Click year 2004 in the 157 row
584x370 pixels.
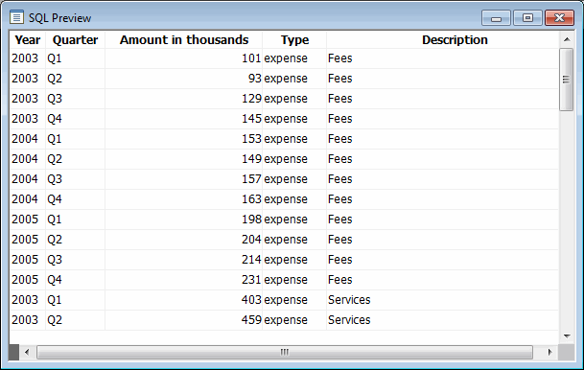pos(25,179)
